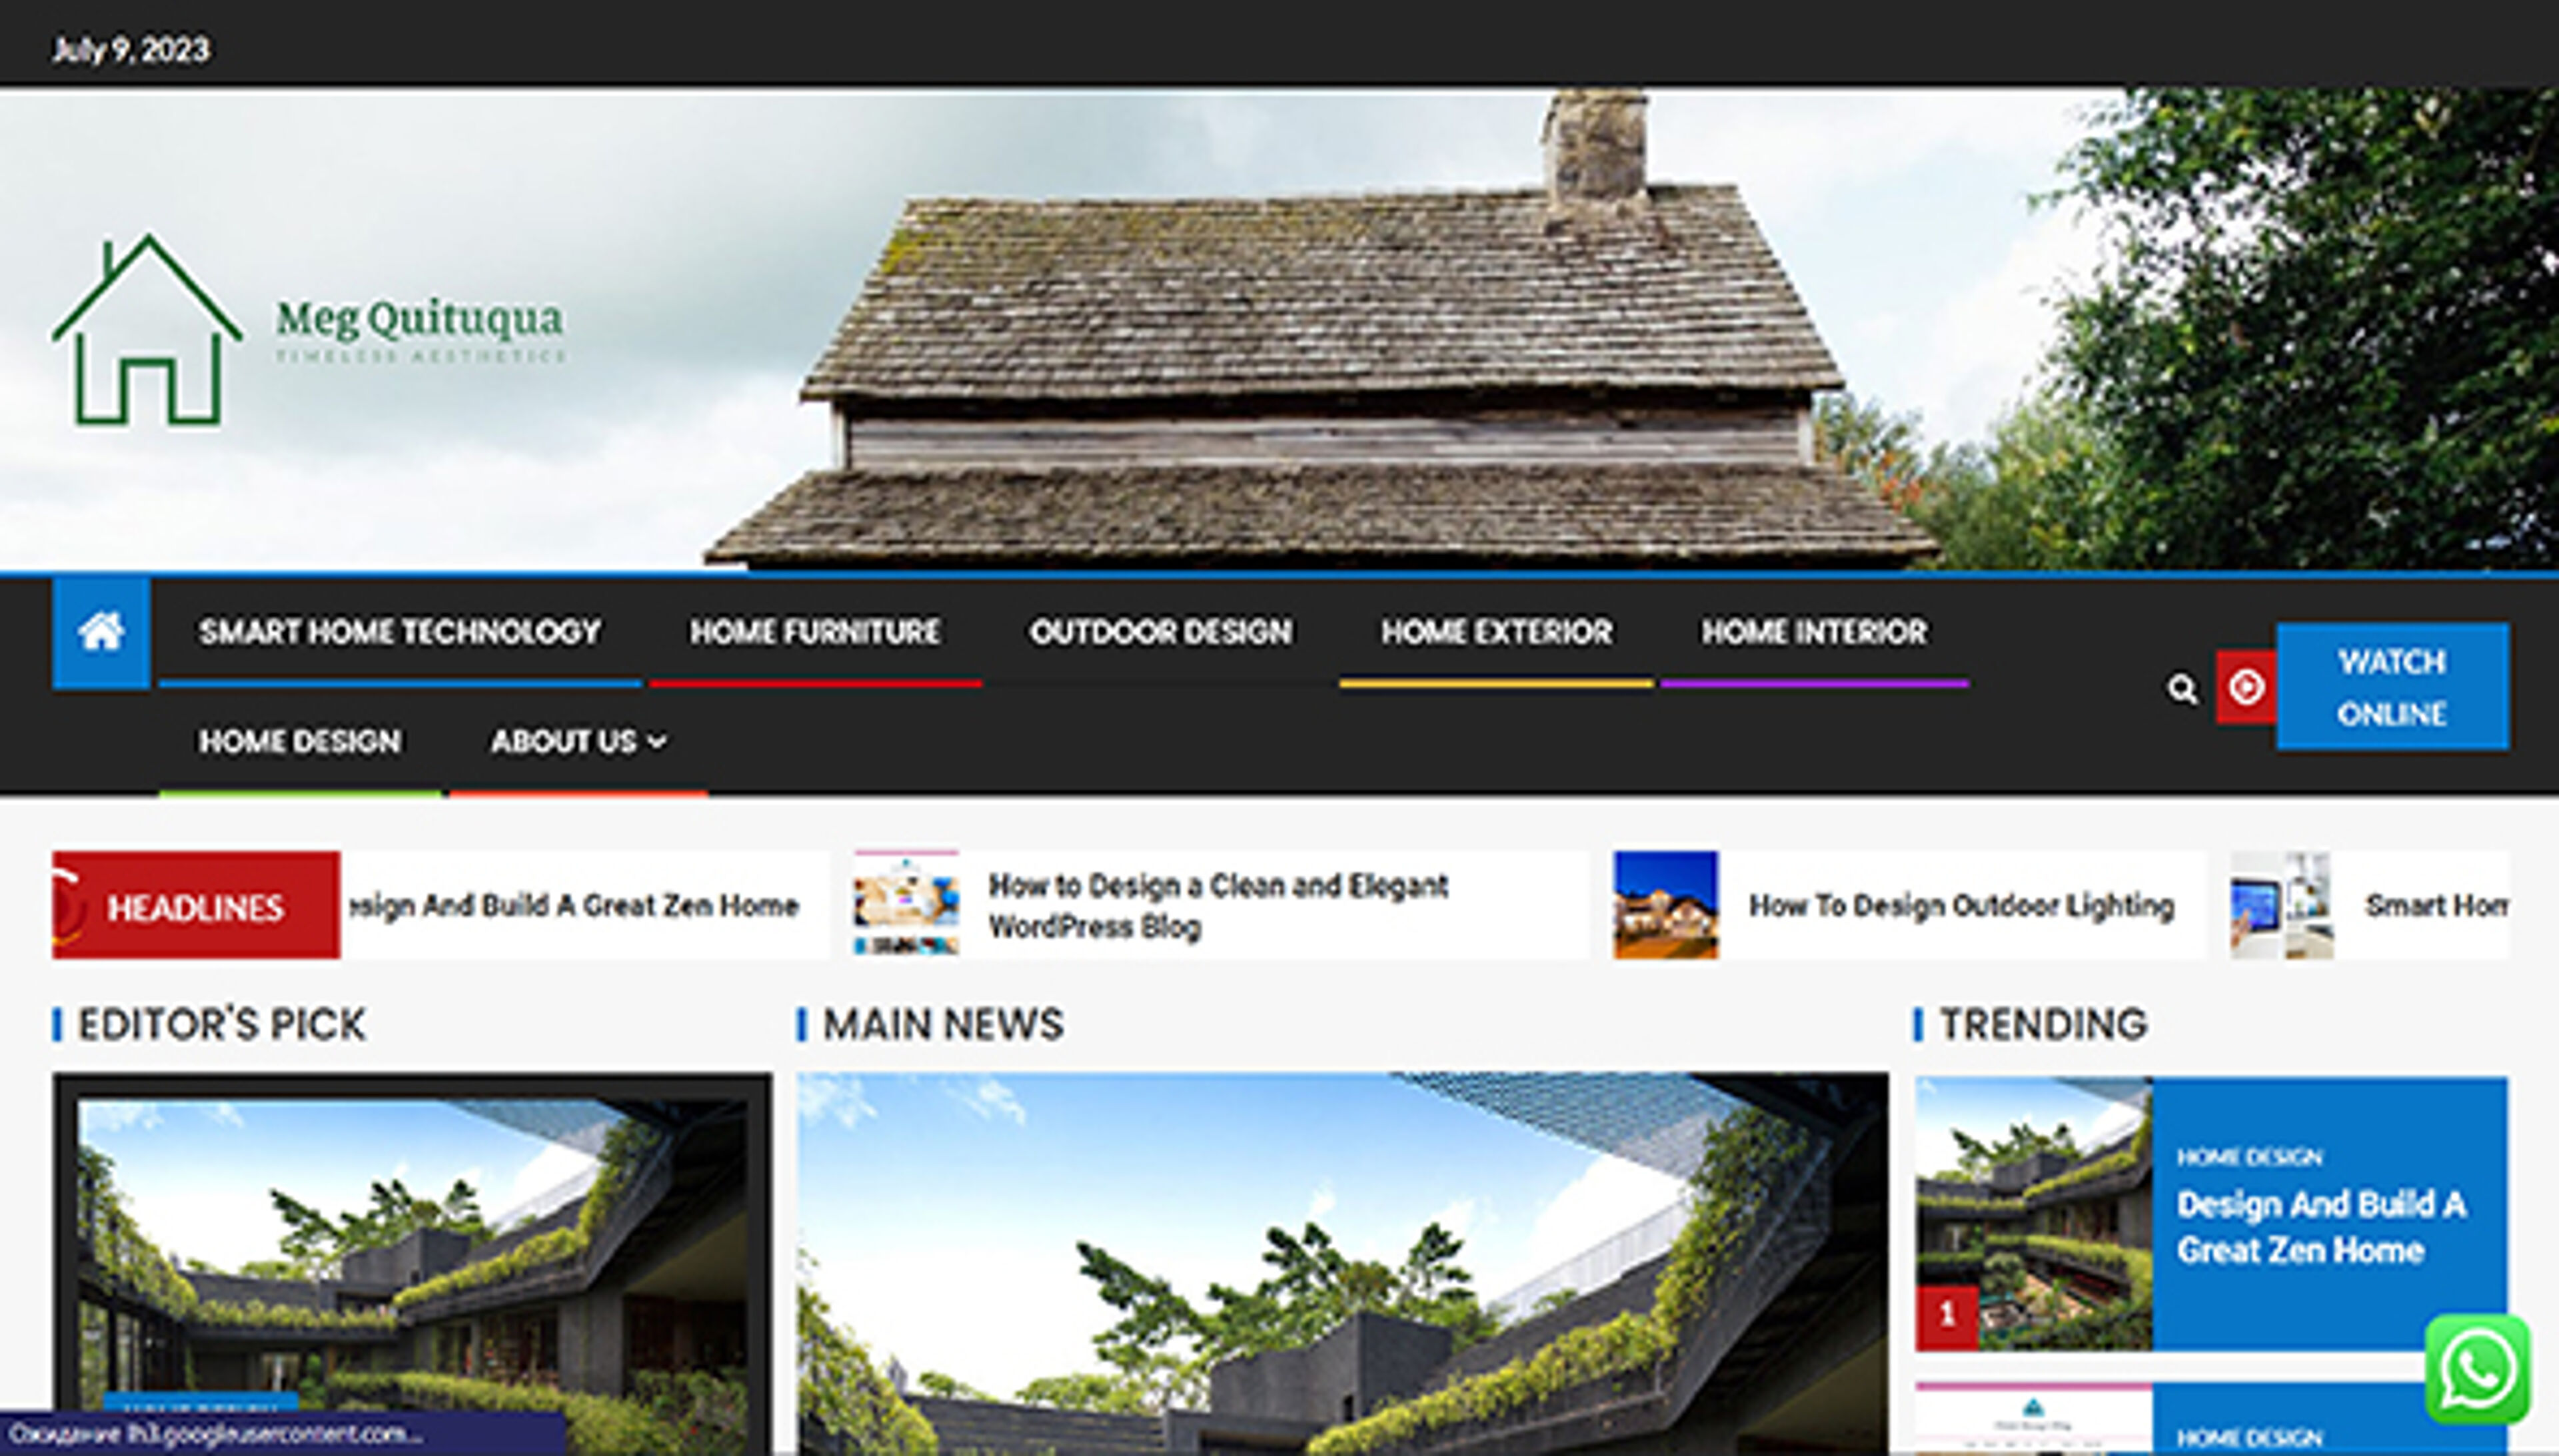Open the Home Design menu item

pos(299,742)
